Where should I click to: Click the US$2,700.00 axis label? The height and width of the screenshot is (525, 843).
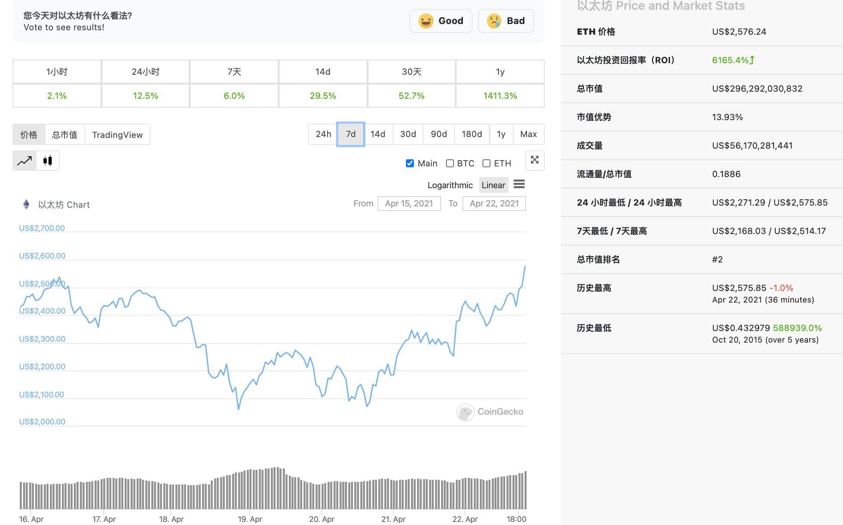[x=42, y=228]
